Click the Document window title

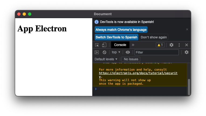[x=103, y=14]
